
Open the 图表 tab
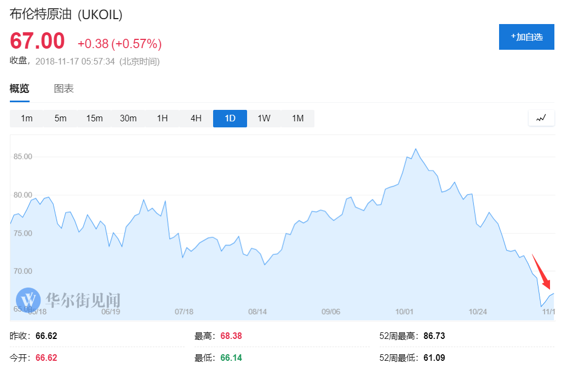(x=64, y=89)
